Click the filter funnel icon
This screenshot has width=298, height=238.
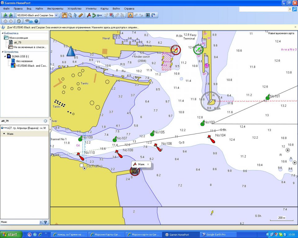click(45, 222)
